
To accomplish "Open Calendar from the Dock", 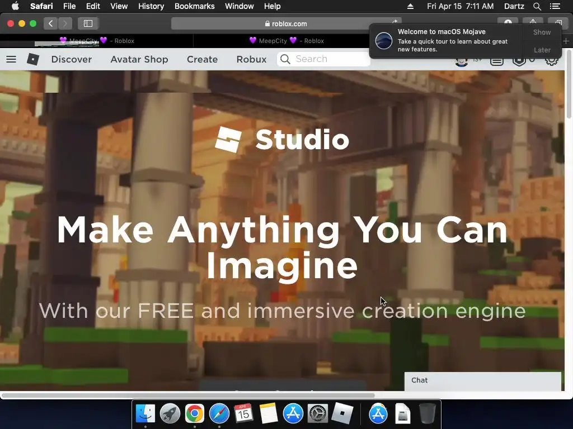I will 244,414.
